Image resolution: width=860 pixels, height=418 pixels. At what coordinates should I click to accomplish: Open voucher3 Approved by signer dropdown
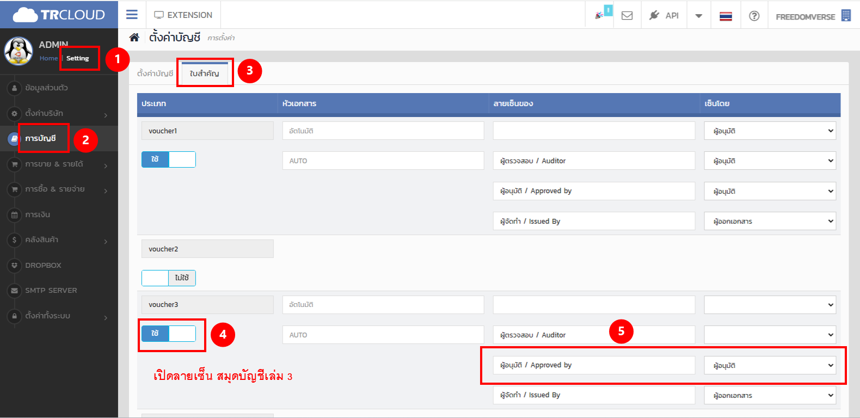pyautogui.click(x=770, y=365)
